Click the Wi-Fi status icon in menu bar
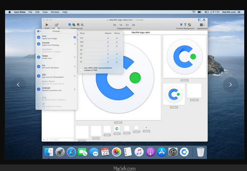Screen dimensions: 247x171 pyautogui.click(x=194, y=12)
